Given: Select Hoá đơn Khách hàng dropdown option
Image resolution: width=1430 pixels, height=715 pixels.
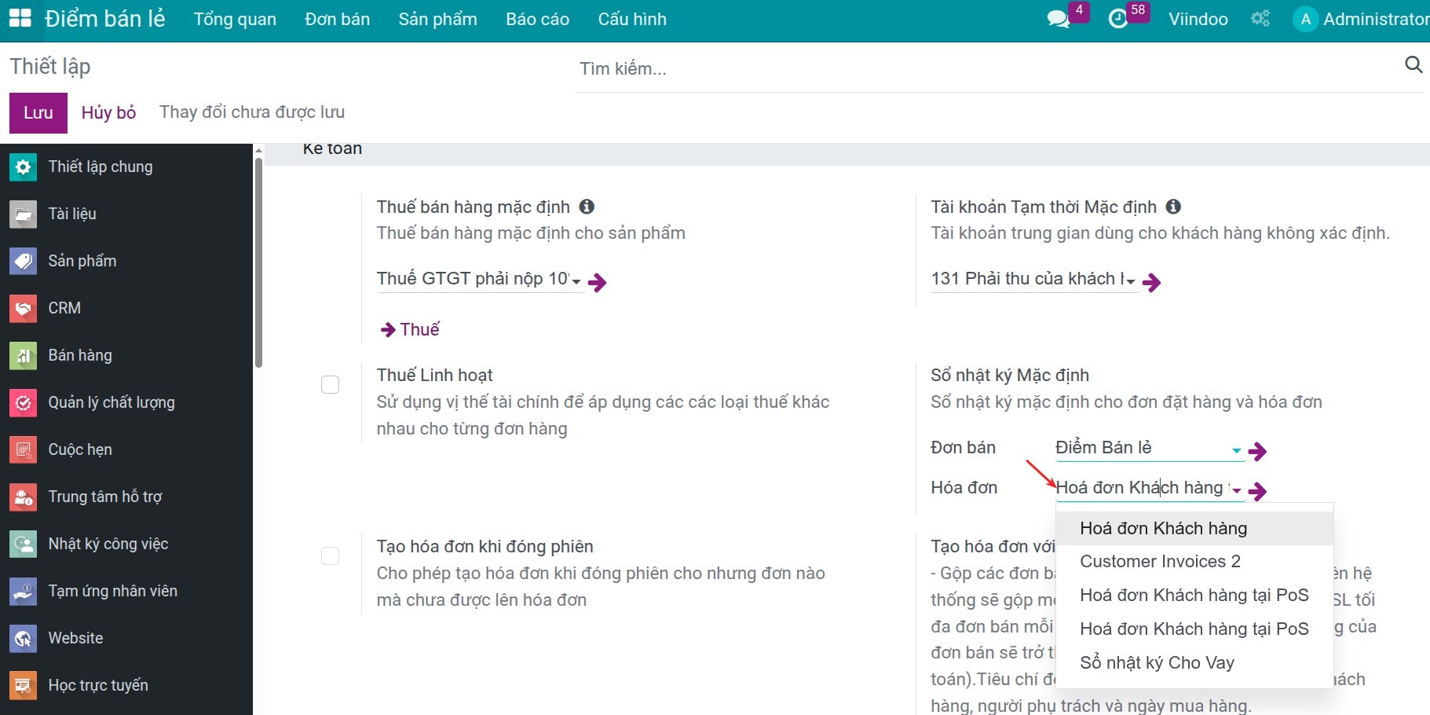Looking at the screenshot, I should point(1194,528).
